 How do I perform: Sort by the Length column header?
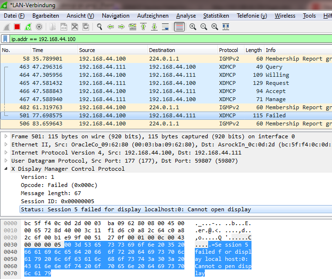point(254,50)
